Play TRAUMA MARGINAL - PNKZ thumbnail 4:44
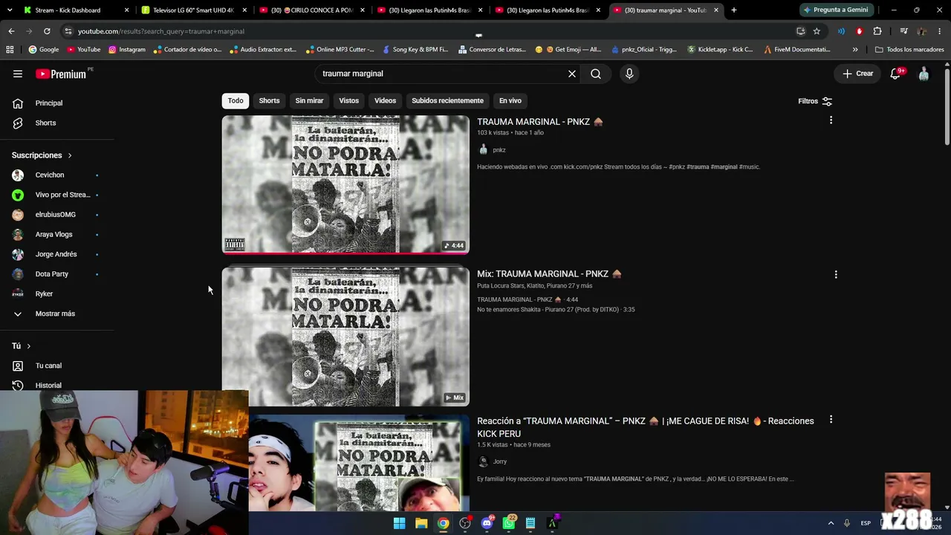Image resolution: width=951 pixels, height=535 pixels. pos(345,184)
